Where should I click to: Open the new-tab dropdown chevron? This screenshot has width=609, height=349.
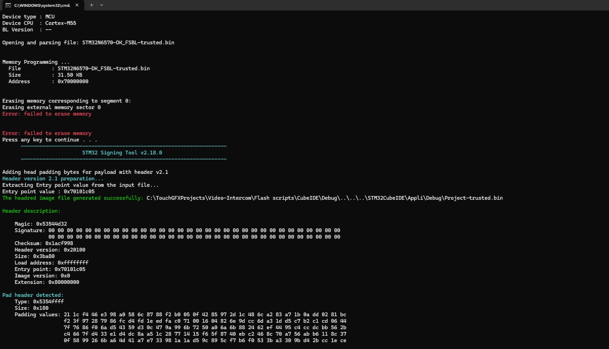point(101,5)
